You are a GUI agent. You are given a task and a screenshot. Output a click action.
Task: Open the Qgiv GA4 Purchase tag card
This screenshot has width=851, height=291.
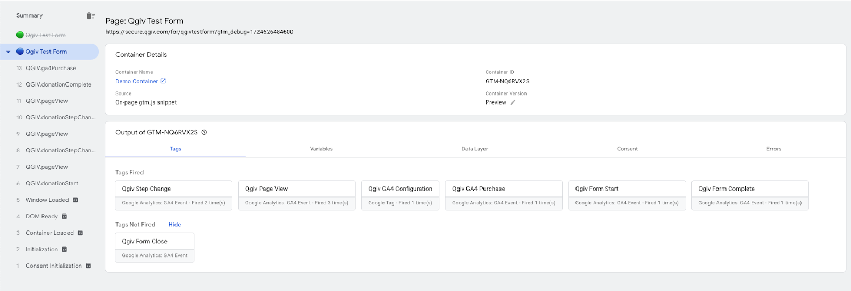[504, 195]
